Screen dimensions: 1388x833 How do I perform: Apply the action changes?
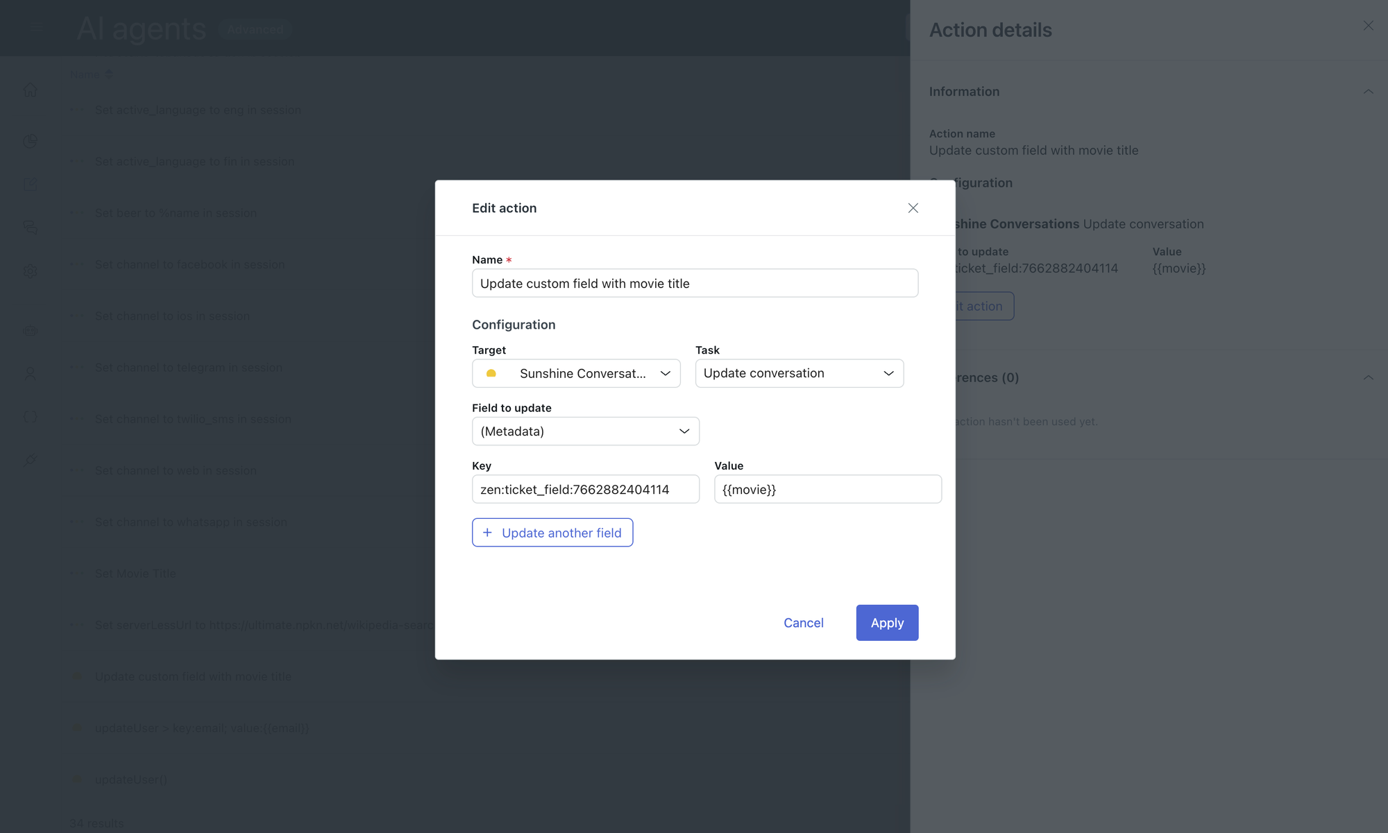click(x=887, y=623)
